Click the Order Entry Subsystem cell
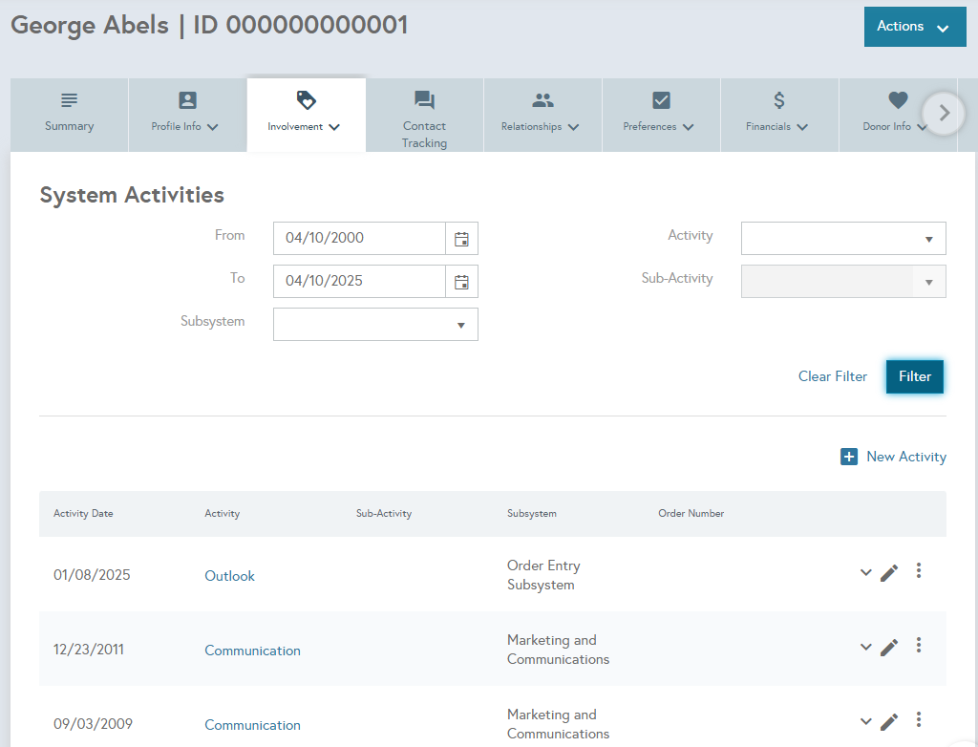Viewport: 978px width, 747px height. [543, 575]
